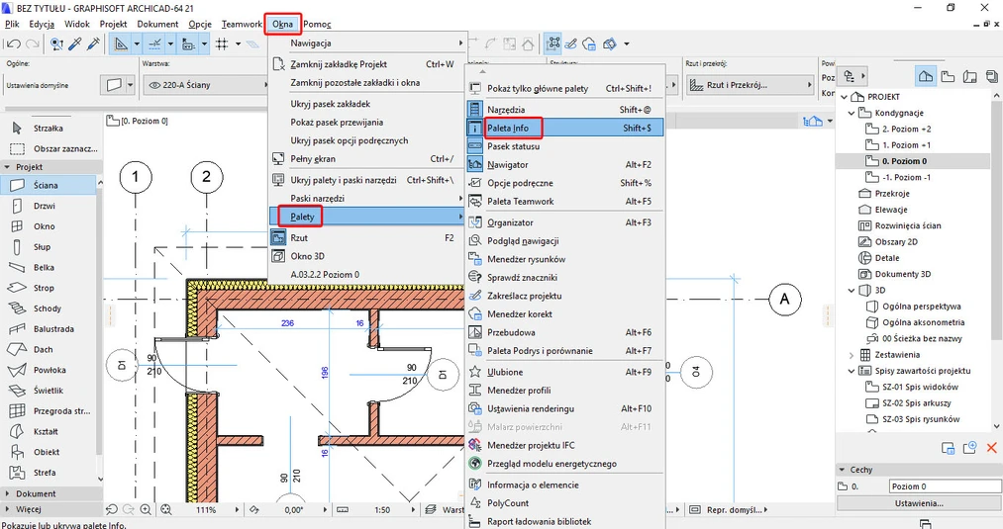Select the Powłoka shell tool
This screenshot has width=1003, height=529.
coord(49,370)
